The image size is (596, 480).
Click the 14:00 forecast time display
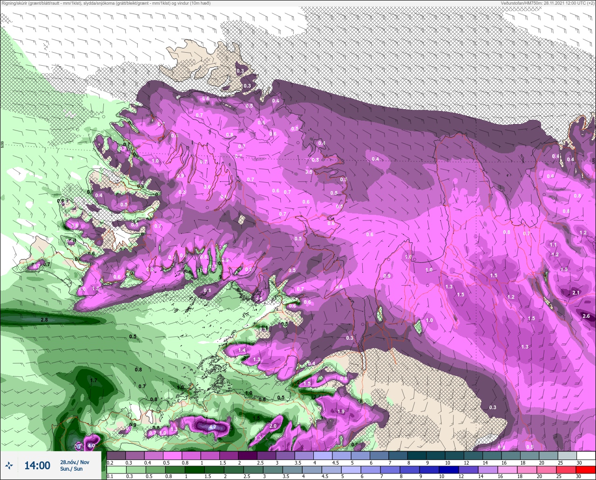[37, 466]
